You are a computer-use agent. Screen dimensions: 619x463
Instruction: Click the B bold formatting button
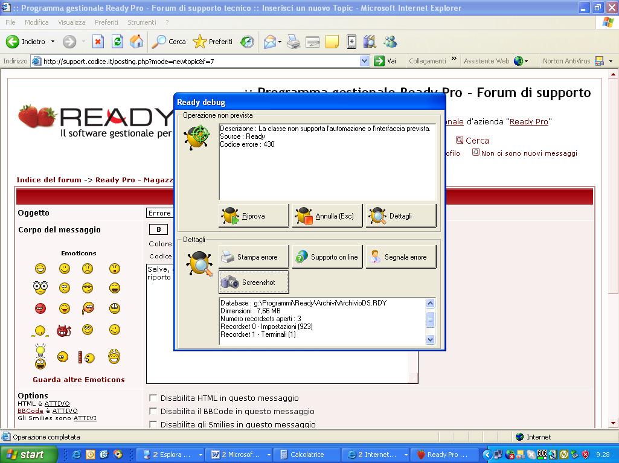click(159, 229)
